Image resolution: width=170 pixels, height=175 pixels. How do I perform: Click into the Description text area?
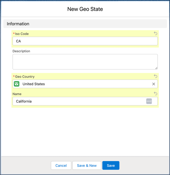85,62
